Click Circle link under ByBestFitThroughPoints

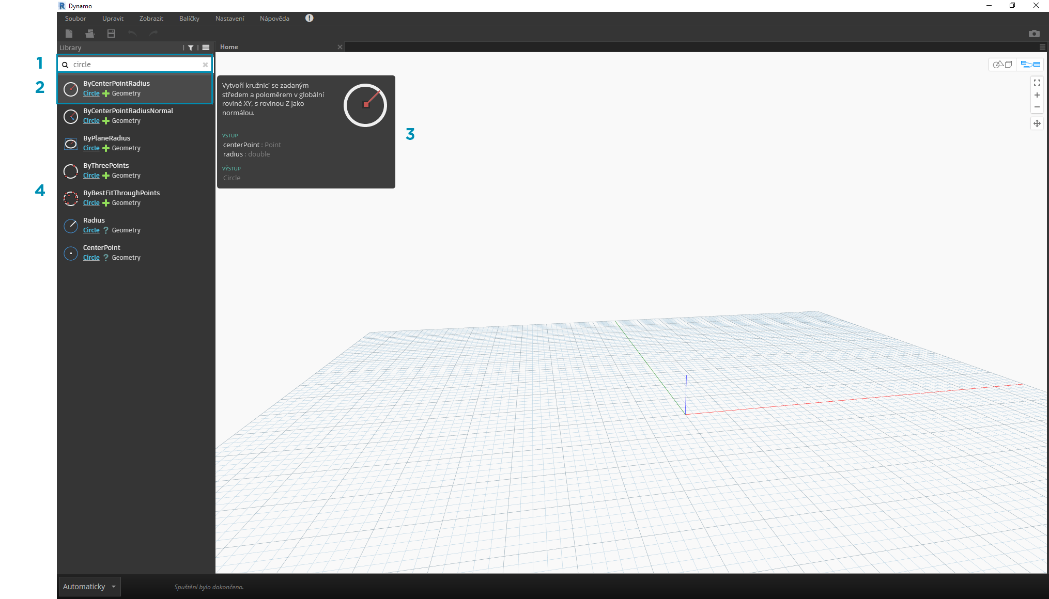91,203
